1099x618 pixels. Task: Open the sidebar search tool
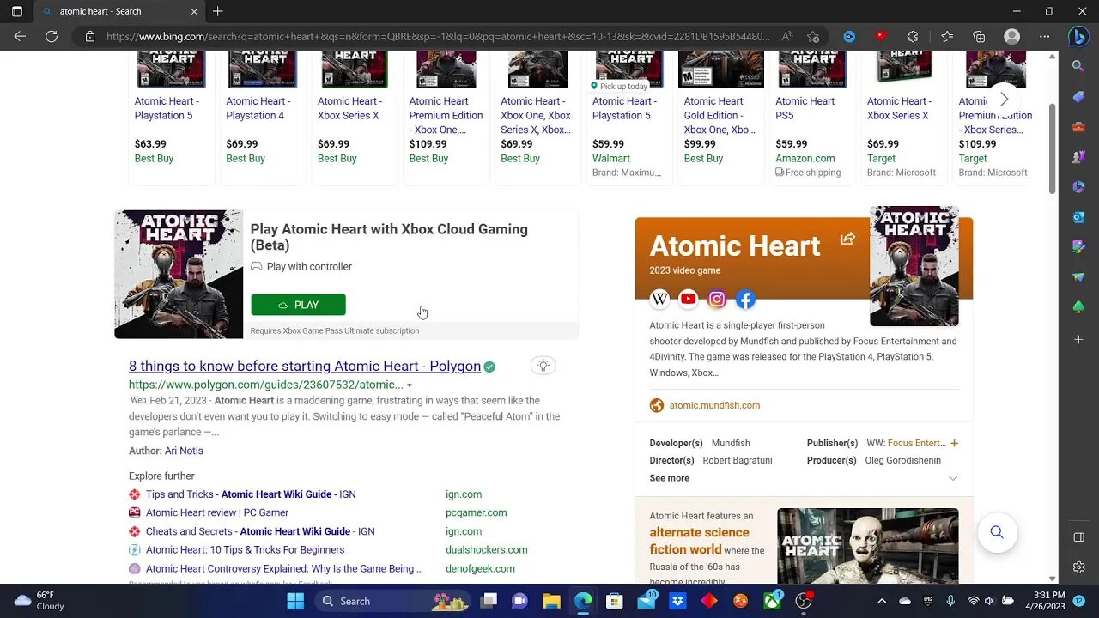(1078, 66)
